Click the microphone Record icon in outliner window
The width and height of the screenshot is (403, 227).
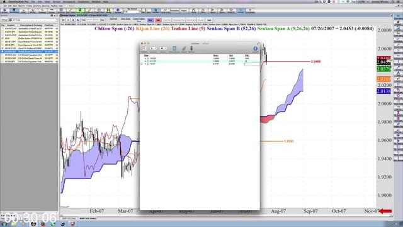191,48
